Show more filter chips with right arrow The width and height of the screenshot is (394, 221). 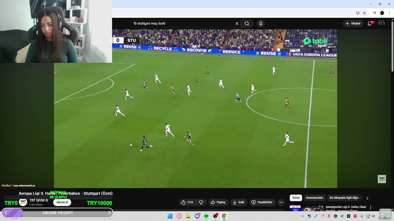(367, 198)
